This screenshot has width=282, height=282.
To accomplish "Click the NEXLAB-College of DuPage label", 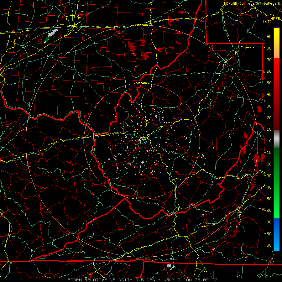I will (x=250, y=3).
